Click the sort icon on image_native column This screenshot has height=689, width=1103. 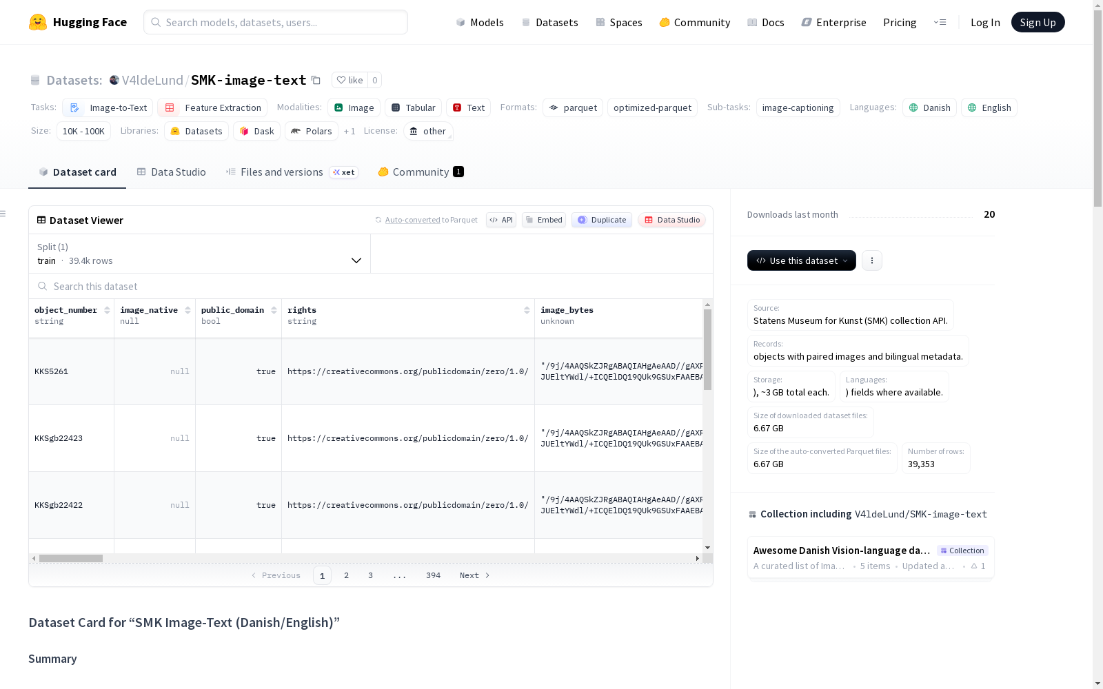coord(188,310)
